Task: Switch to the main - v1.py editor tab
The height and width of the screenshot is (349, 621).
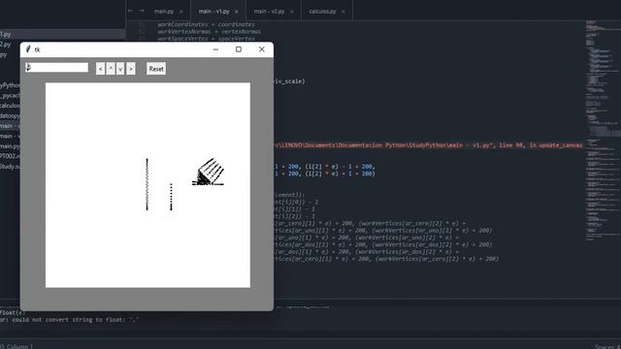Action: tap(213, 12)
